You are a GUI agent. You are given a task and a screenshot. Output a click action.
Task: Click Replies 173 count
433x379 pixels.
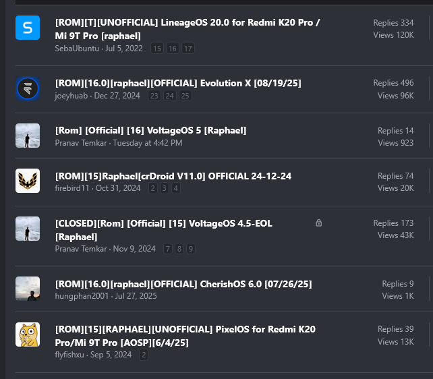tap(393, 223)
